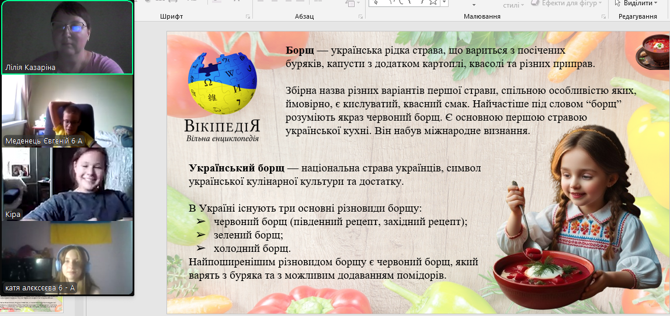Click the ВікіпедіЯ title text

point(222,126)
